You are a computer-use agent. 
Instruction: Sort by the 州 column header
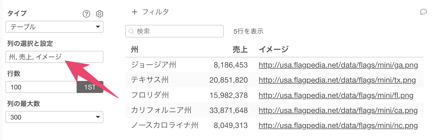135,49
